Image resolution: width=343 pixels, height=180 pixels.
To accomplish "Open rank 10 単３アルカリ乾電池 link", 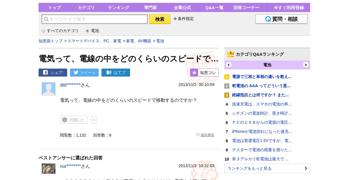I will tap(260, 159).
